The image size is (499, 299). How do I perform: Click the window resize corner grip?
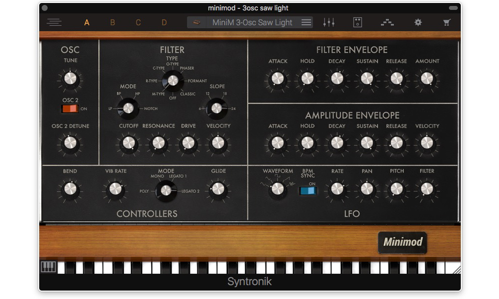tap(457, 270)
